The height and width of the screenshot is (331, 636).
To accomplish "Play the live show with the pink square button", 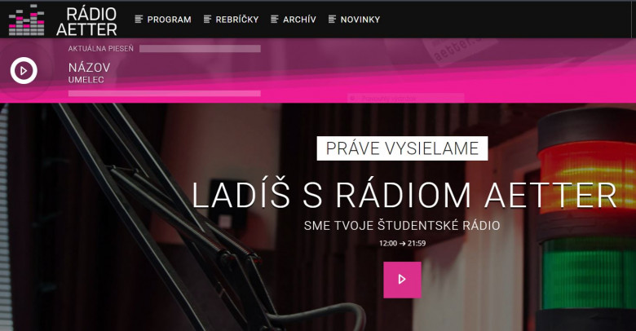I will [402, 280].
